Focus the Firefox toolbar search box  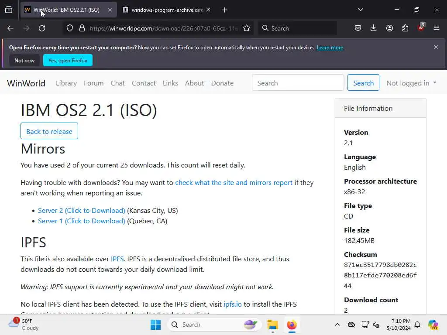tap(297, 28)
